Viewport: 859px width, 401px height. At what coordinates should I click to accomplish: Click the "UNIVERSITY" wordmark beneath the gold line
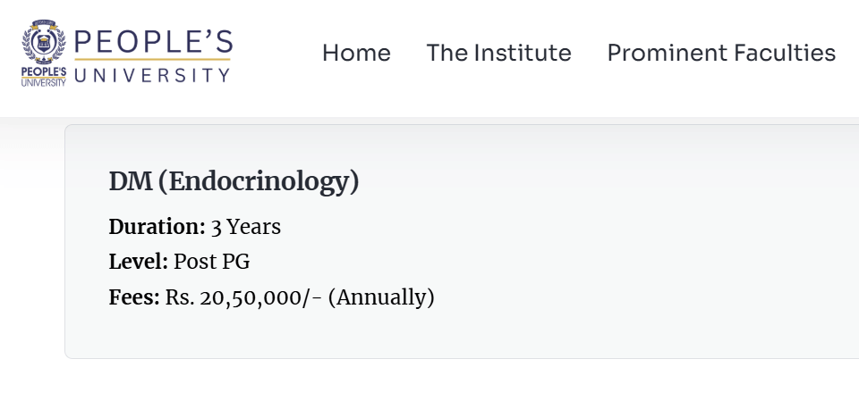(x=153, y=75)
